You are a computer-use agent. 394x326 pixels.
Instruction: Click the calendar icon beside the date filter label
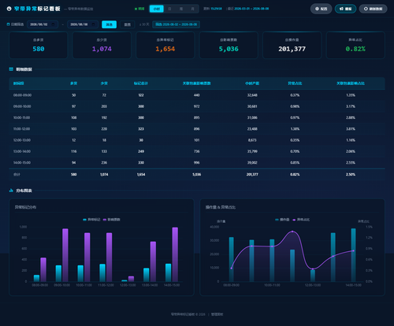pyautogui.click(x=8, y=24)
